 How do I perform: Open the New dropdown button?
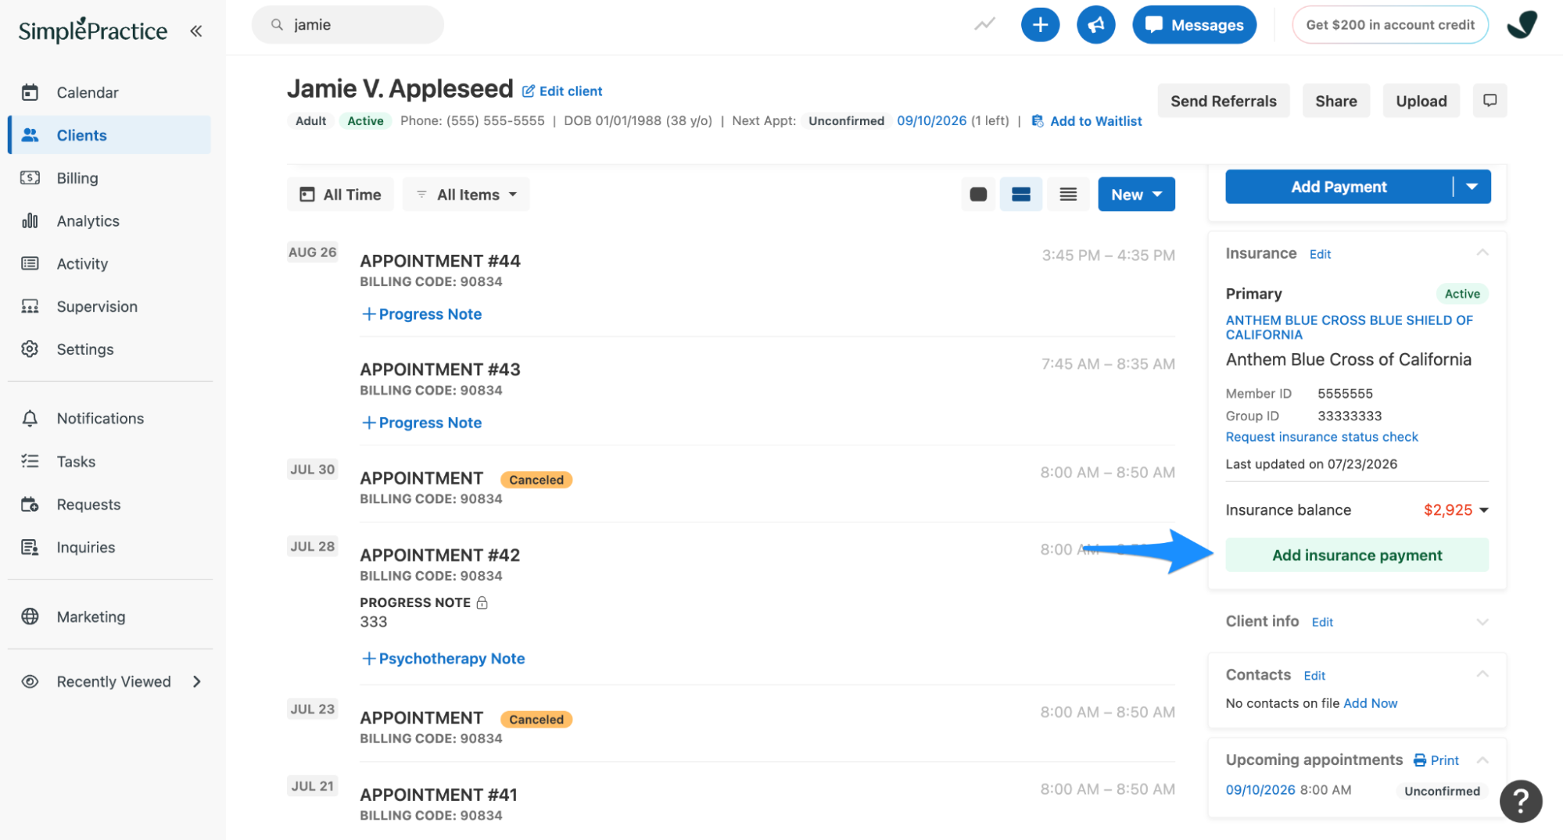tap(1136, 195)
